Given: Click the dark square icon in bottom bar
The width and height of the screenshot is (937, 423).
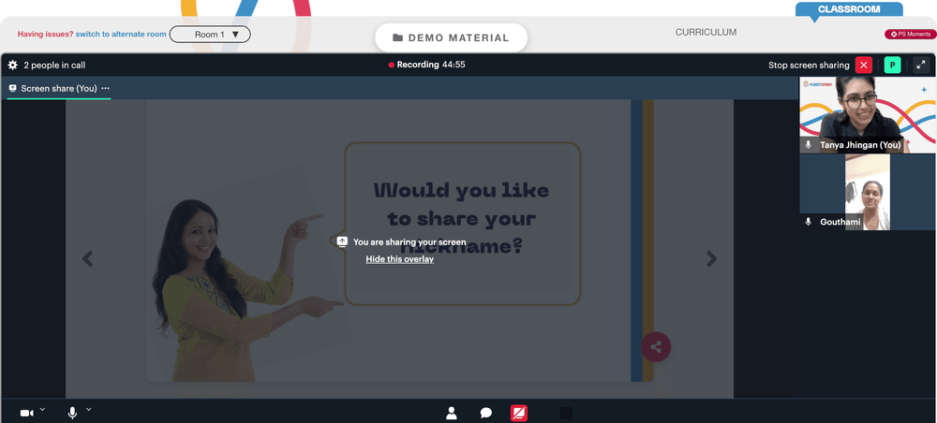Looking at the screenshot, I should coord(567,413).
